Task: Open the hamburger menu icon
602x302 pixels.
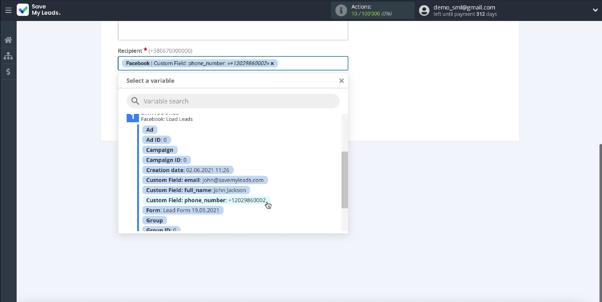Action: click(8, 10)
